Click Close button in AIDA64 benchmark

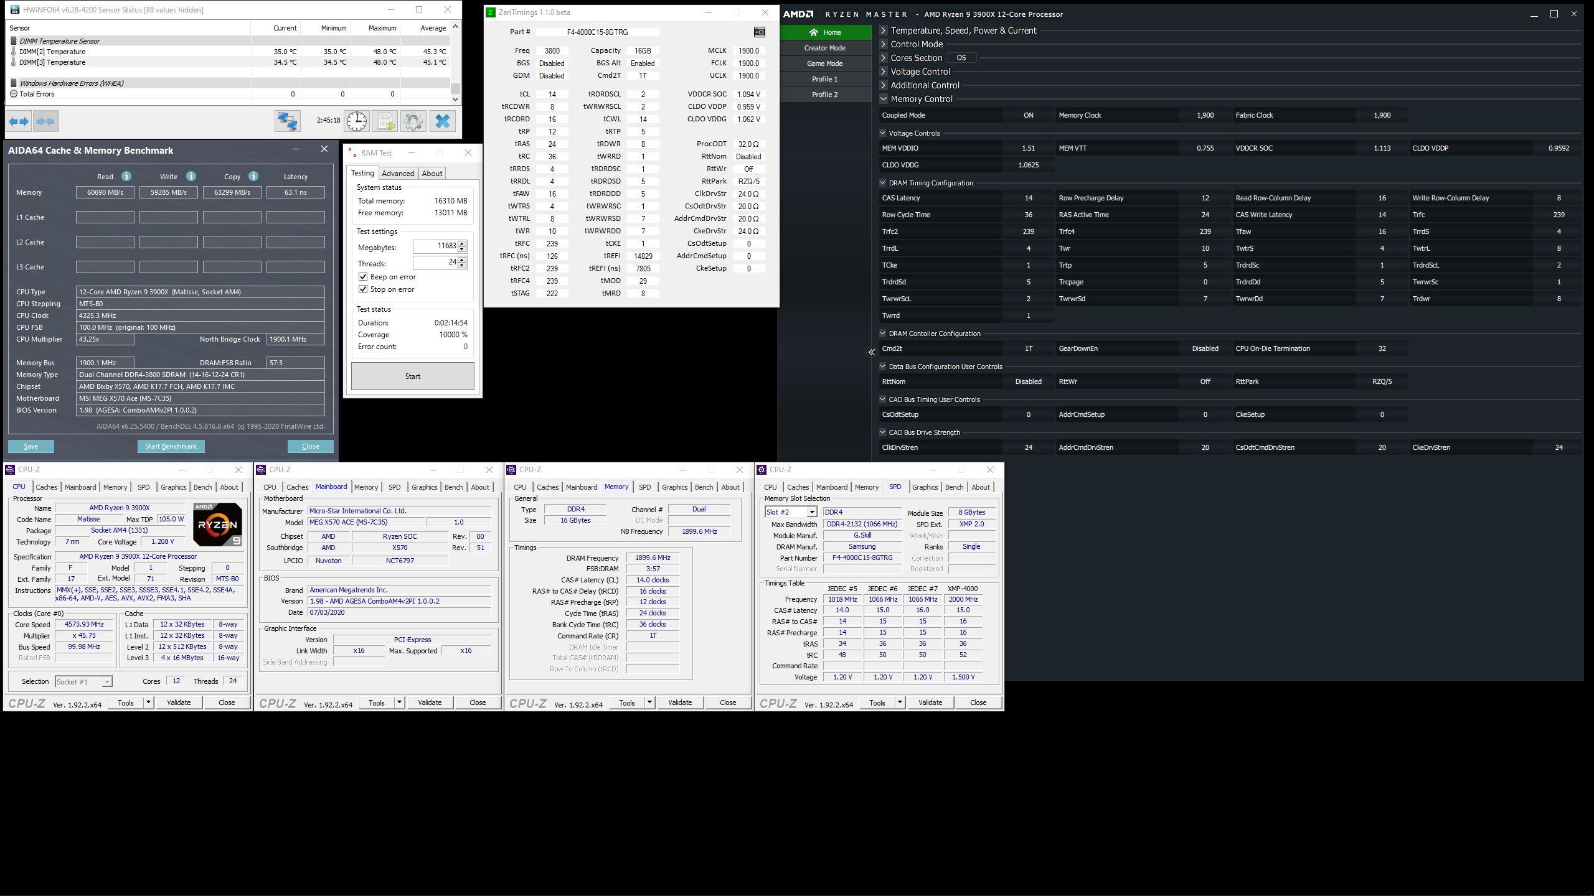click(310, 446)
